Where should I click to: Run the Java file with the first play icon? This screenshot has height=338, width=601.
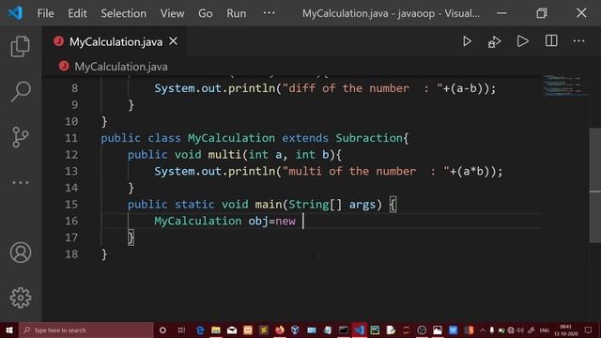pos(467,41)
